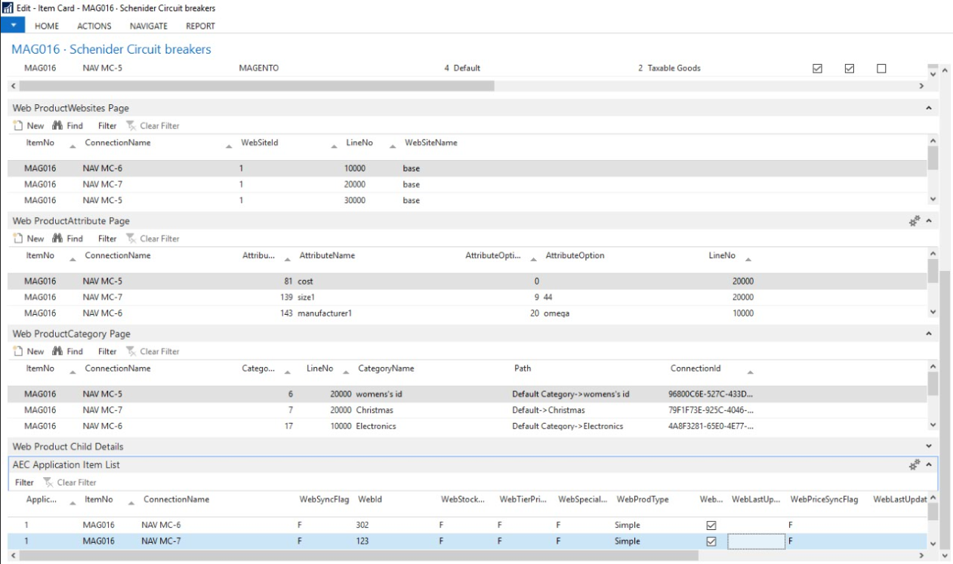953x564 pixels.
Task: Toggle the unchecked checkbox in top MAG016 row
Action: (x=881, y=69)
